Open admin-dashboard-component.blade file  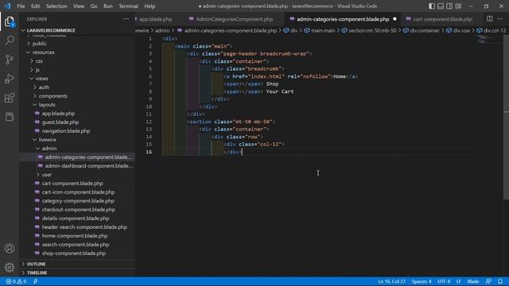point(88,166)
